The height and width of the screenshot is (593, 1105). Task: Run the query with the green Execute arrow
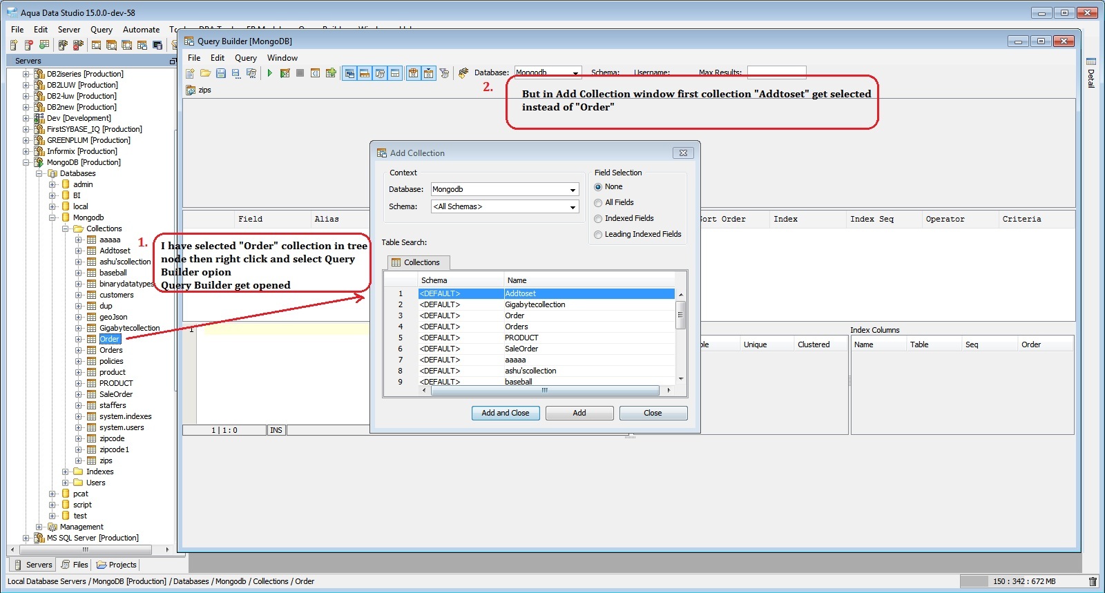click(x=269, y=72)
